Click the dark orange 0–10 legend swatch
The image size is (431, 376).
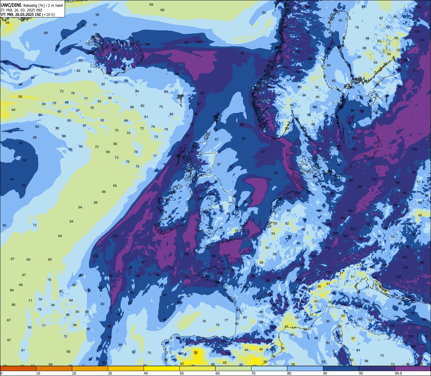coord(18,368)
